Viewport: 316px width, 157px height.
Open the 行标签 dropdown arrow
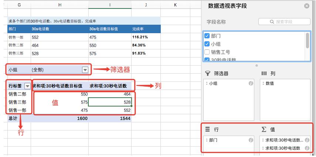27,86
